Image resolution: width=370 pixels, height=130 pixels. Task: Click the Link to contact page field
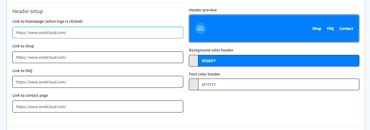click(98, 107)
